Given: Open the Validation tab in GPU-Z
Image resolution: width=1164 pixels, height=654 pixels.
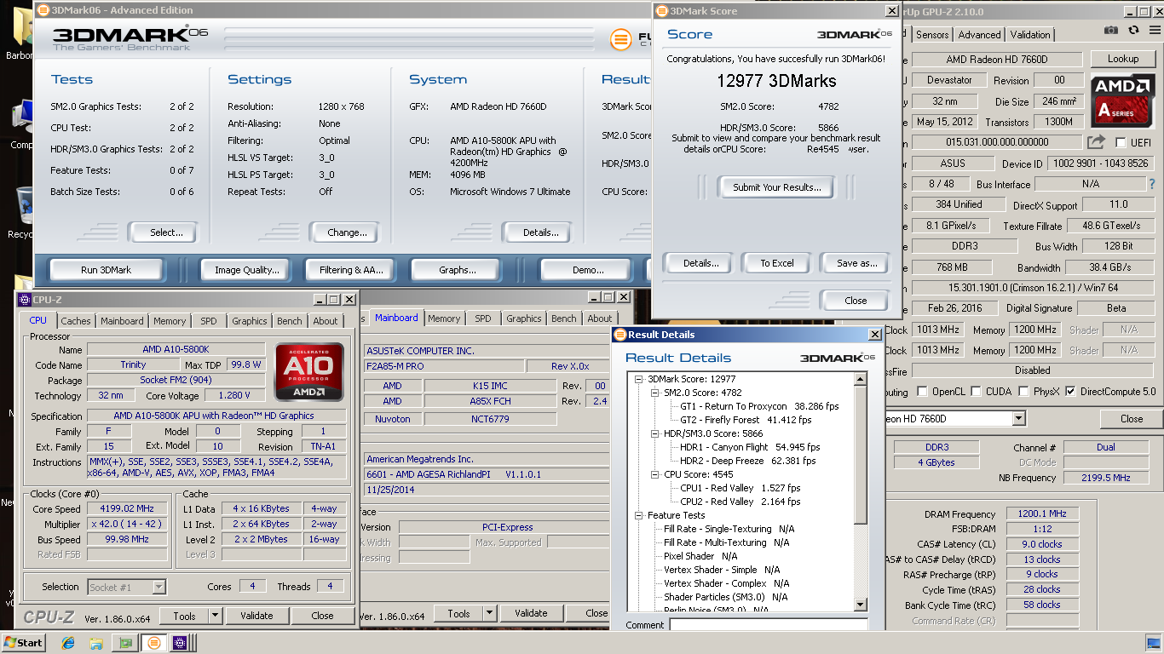Looking at the screenshot, I should (1030, 35).
